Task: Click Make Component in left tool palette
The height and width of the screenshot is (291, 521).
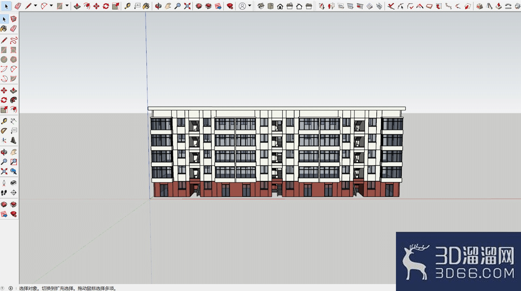Action: [x=13, y=19]
